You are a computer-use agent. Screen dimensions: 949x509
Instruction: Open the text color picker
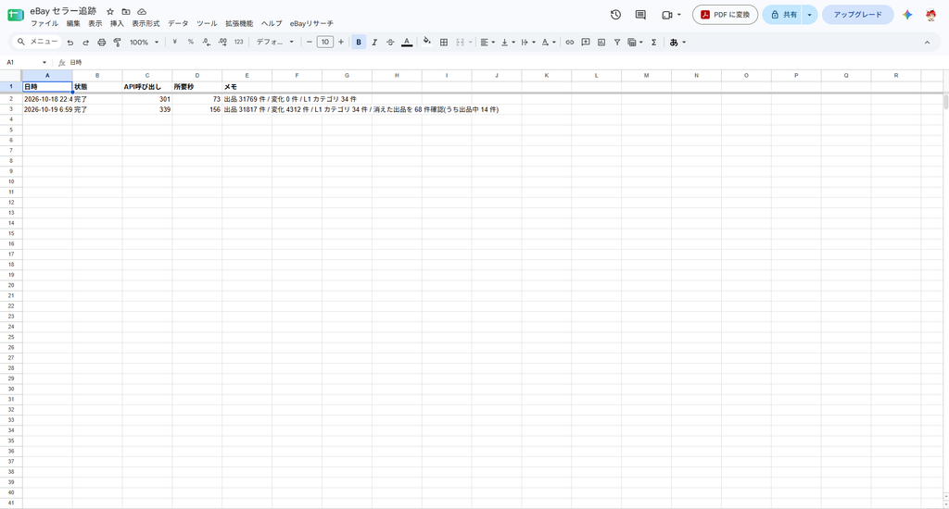click(x=407, y=43)
